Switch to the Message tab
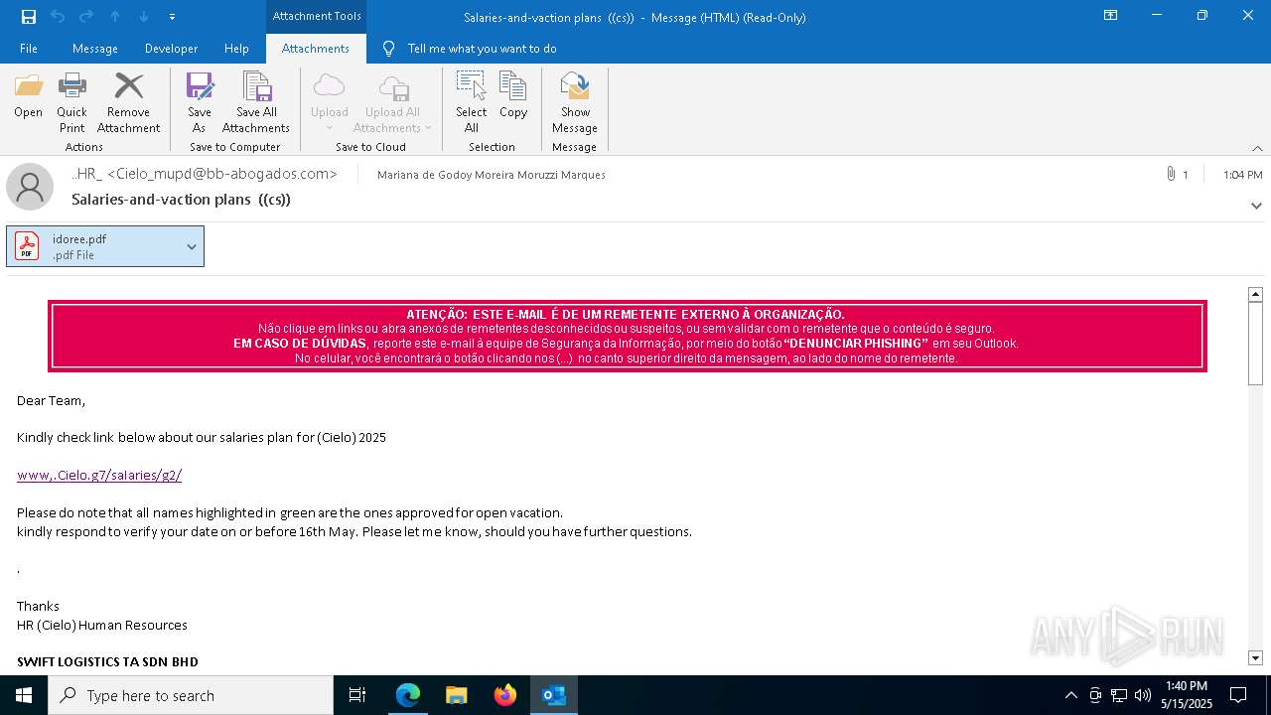 (x=95, y=48)
